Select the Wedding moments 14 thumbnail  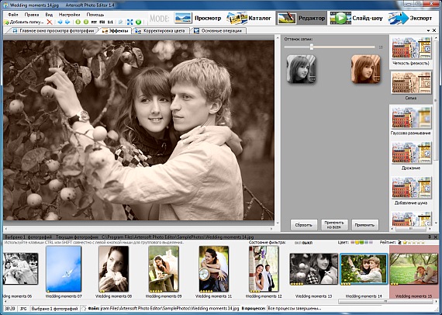pos(364,268)
